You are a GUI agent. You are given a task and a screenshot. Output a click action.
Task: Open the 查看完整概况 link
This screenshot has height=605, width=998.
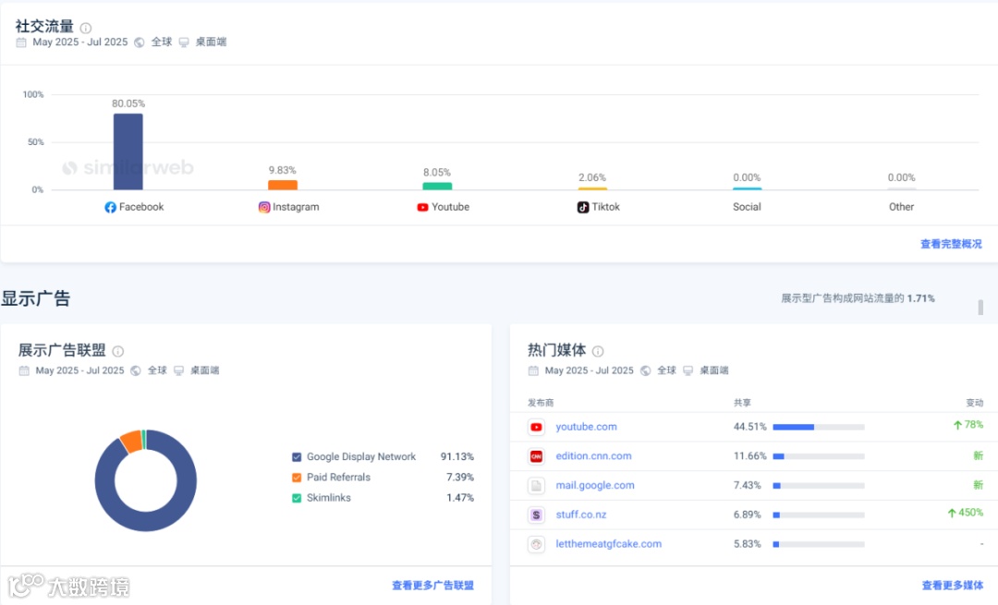tap(951, 244)
